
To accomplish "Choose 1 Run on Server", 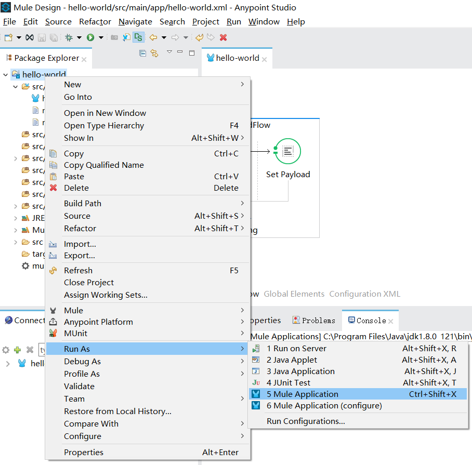I will click(358, 348).
